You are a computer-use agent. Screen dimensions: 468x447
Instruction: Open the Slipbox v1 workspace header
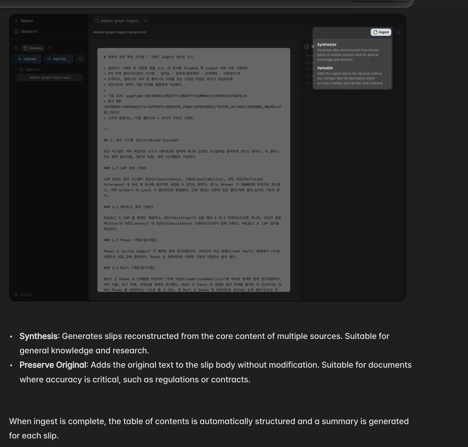(26, 31)
